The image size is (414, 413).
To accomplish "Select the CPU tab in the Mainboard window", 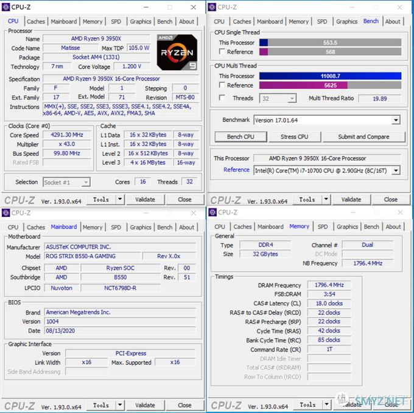I will pos(13,227).
